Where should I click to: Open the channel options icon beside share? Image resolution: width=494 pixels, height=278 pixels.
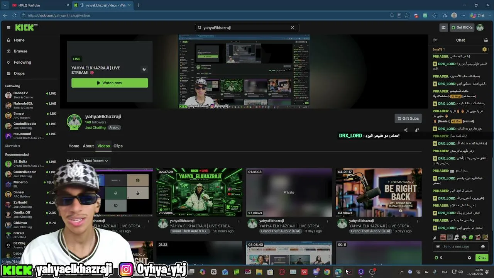click(x=417, y=130)
